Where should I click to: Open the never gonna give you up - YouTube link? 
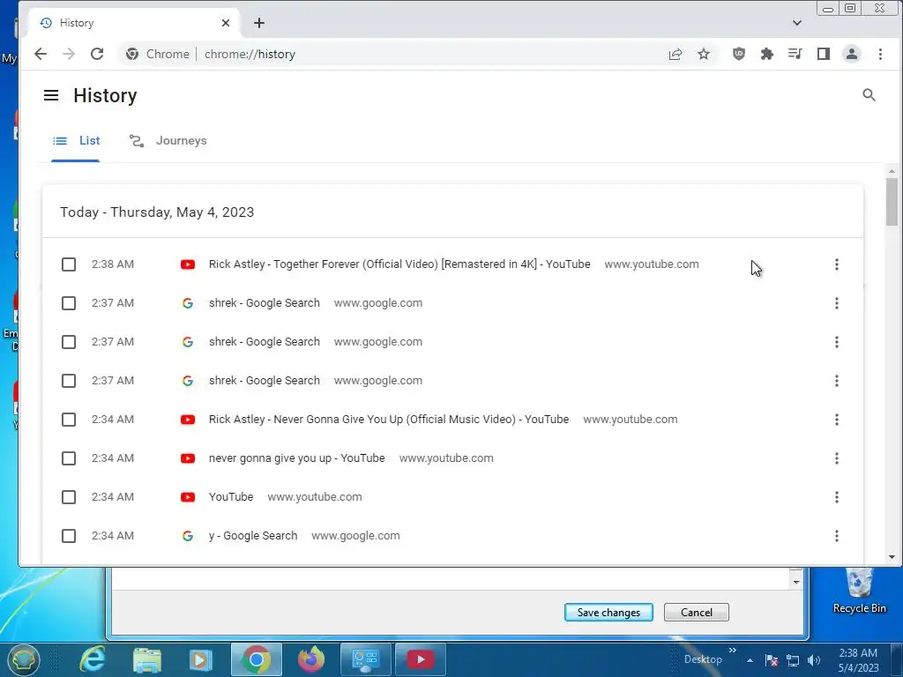(x=296, y=458)
